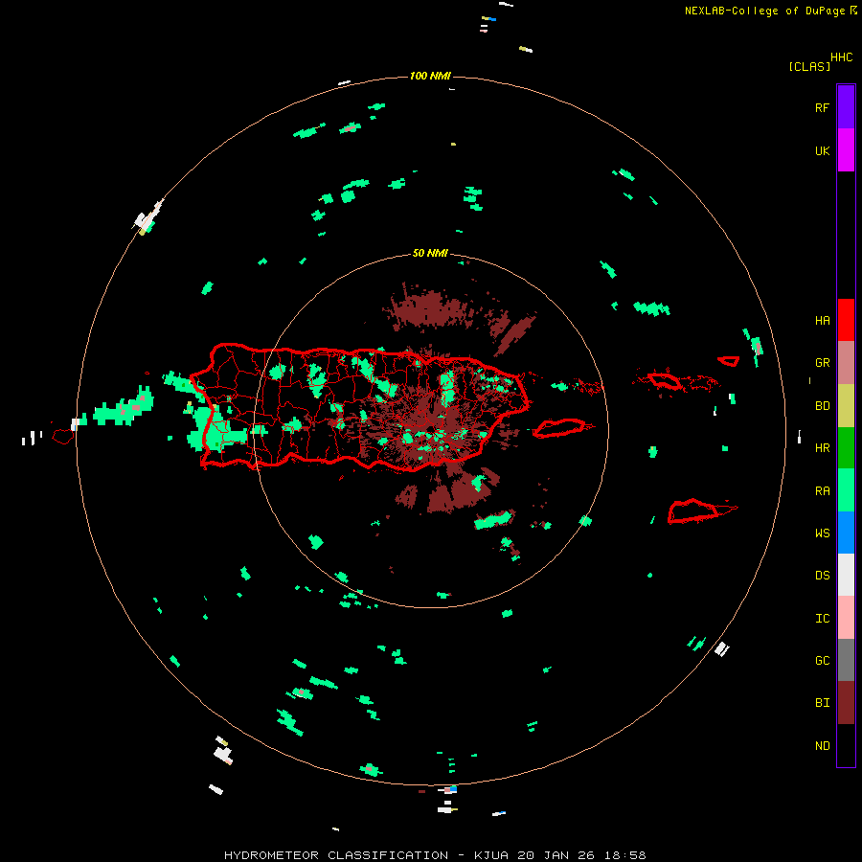Pick the DS white legend swatch

(x=846, y=575)
